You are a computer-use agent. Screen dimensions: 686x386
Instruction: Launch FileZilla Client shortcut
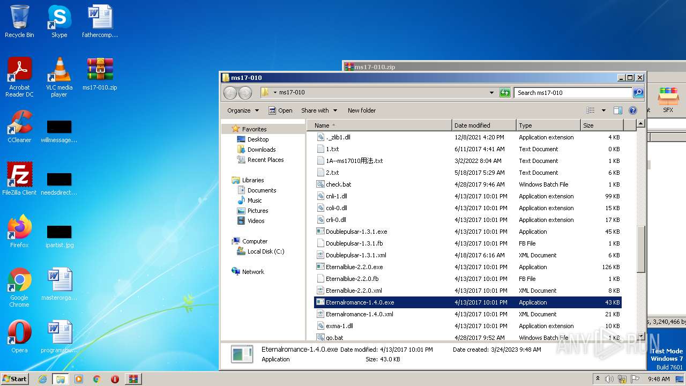19,179
